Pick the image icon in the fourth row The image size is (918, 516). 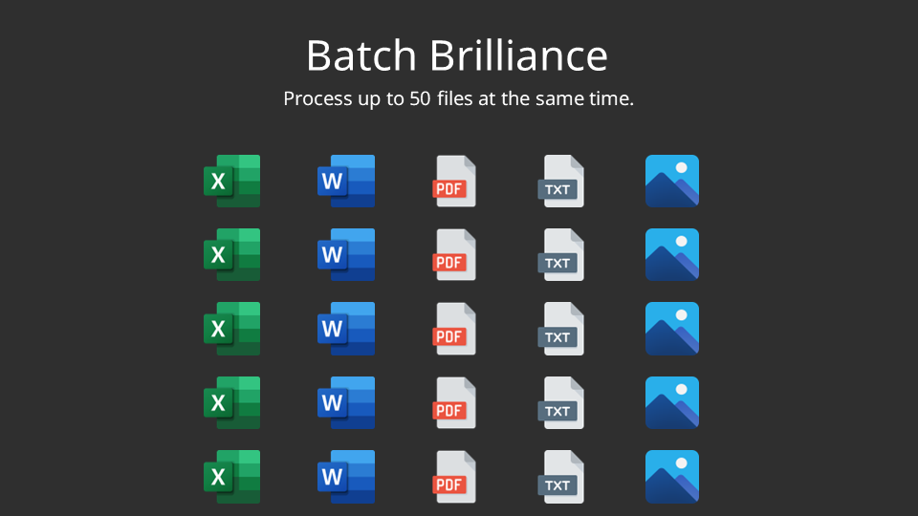tap(672, 402)
